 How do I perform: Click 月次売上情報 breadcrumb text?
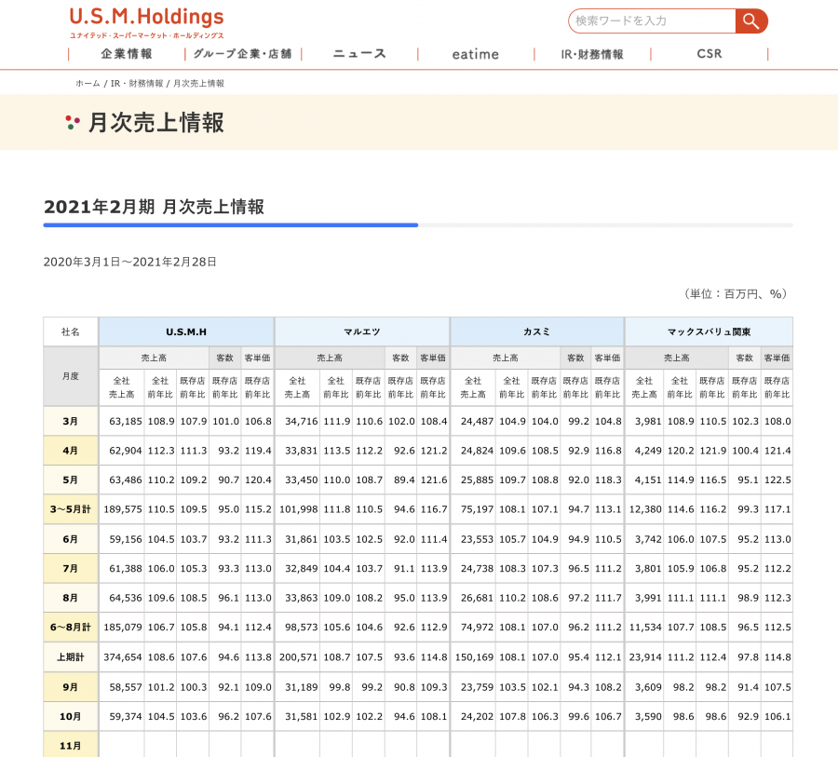[199, 84]
